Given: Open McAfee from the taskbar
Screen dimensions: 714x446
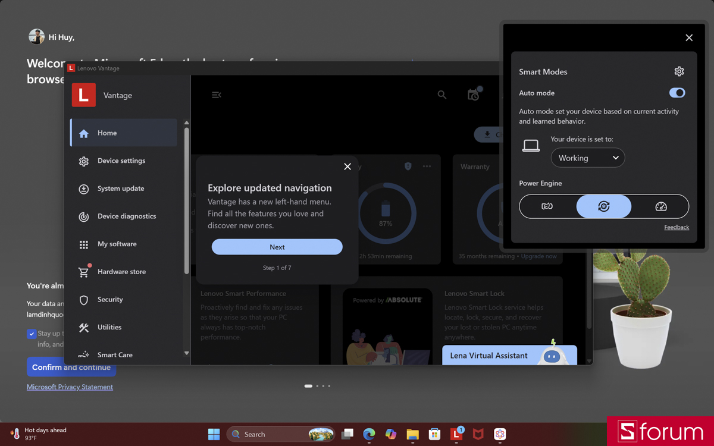Looking at the screenshot, I should 478,434.
